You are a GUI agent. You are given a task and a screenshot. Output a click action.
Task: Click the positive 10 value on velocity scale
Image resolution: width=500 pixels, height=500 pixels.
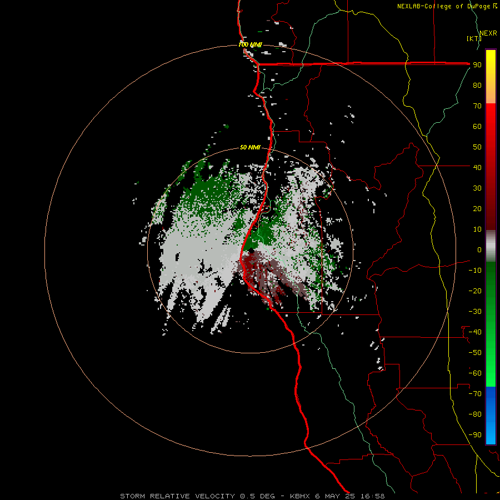(x=477, y=229)
